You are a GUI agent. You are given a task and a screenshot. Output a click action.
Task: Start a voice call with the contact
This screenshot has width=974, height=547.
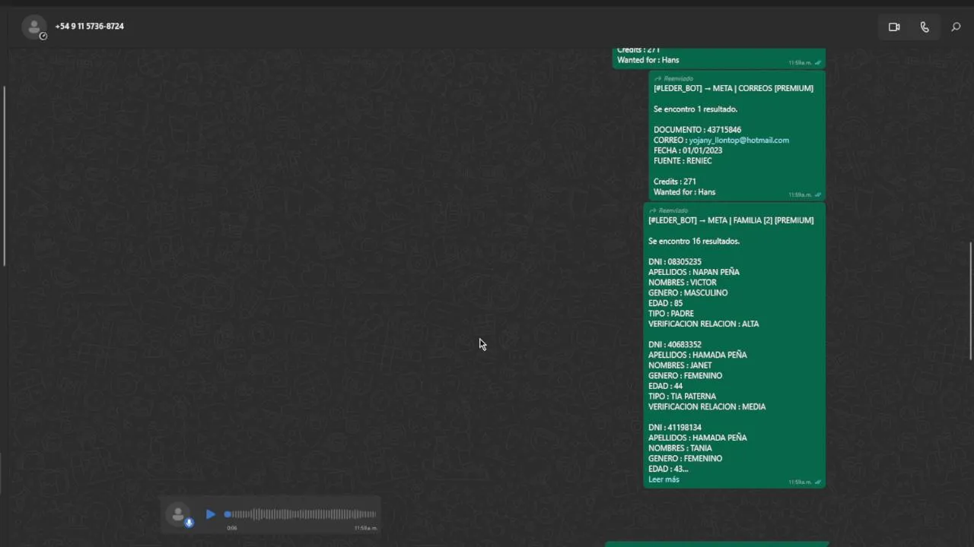(x=925, y=27)
